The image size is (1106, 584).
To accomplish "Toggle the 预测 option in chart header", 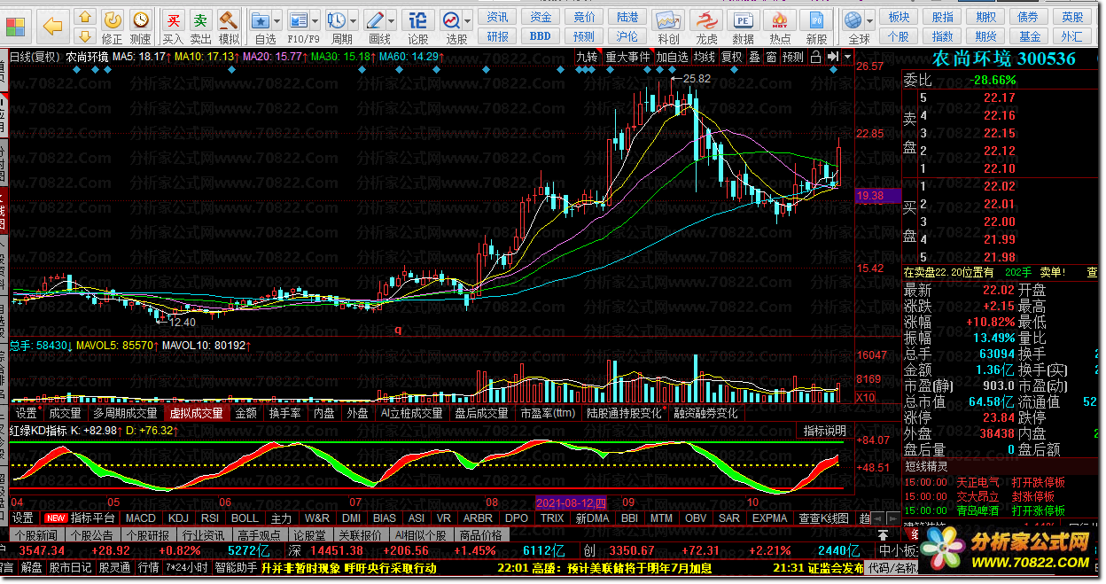I will tap(793, 57).
